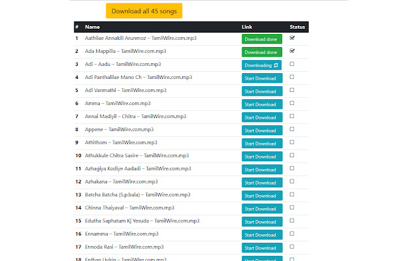
Task: Select the Chinna Thaiyaval song name
Action: (129, 207)
